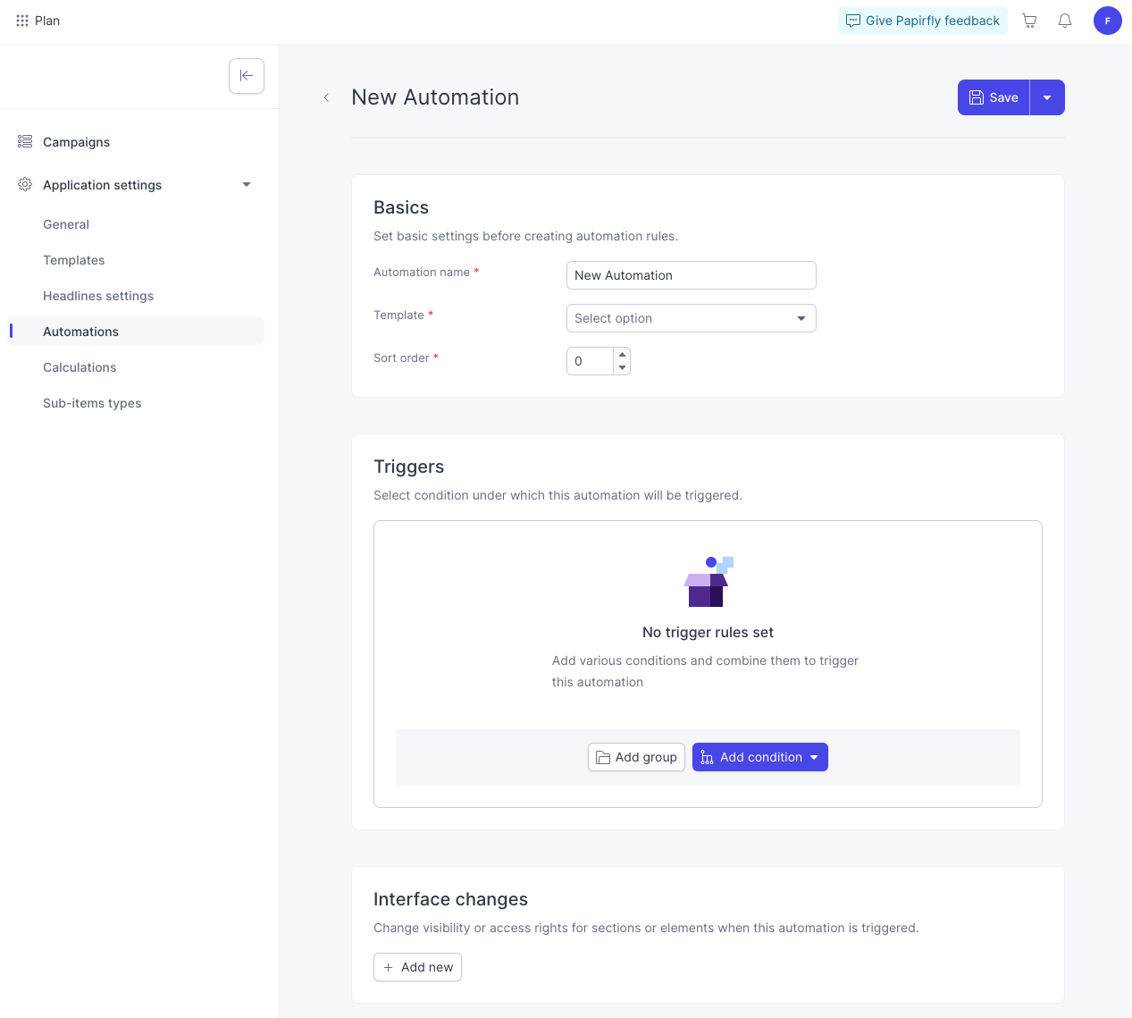Viewport: 1132px width, 1018px height.
Task: Click the Save button
Action: point(994,97)
